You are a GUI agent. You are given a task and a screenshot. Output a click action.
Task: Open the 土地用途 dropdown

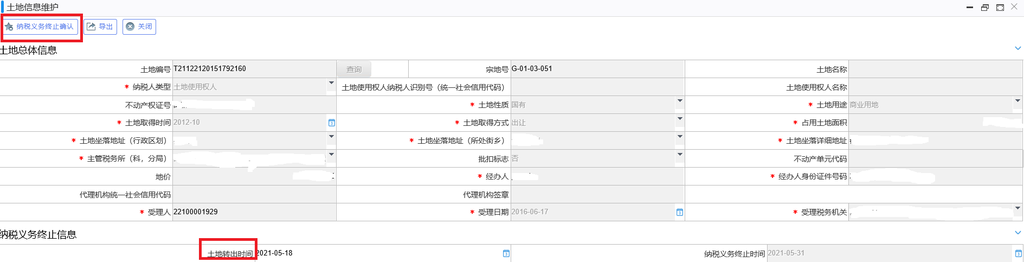(1017, 101)
